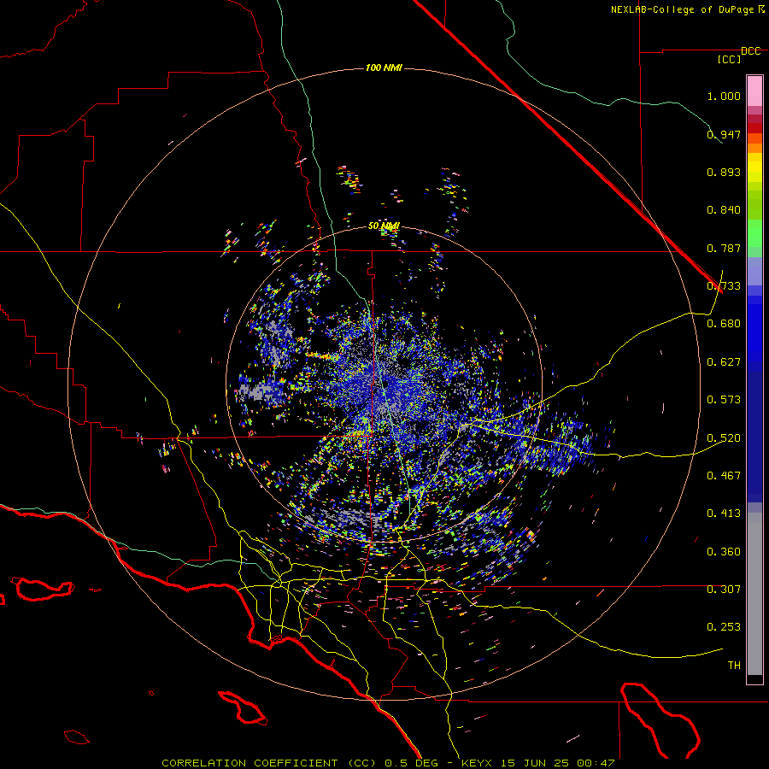Pick the red segment of the color bar
769x769 pixels.
[754, 127]
